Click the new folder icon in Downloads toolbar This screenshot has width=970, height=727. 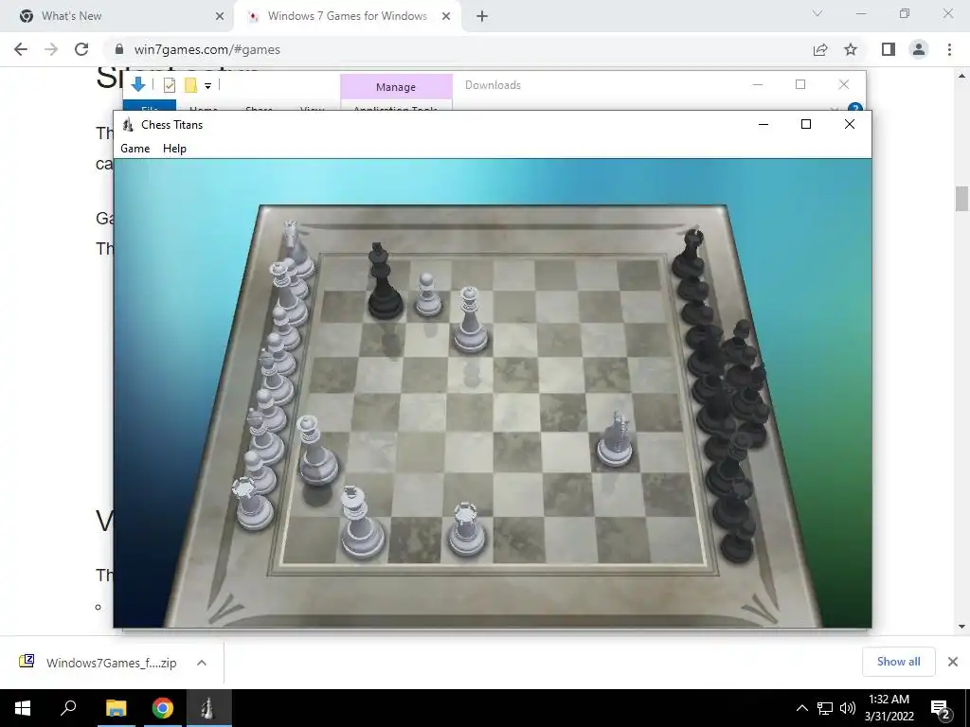coord(190,85)
